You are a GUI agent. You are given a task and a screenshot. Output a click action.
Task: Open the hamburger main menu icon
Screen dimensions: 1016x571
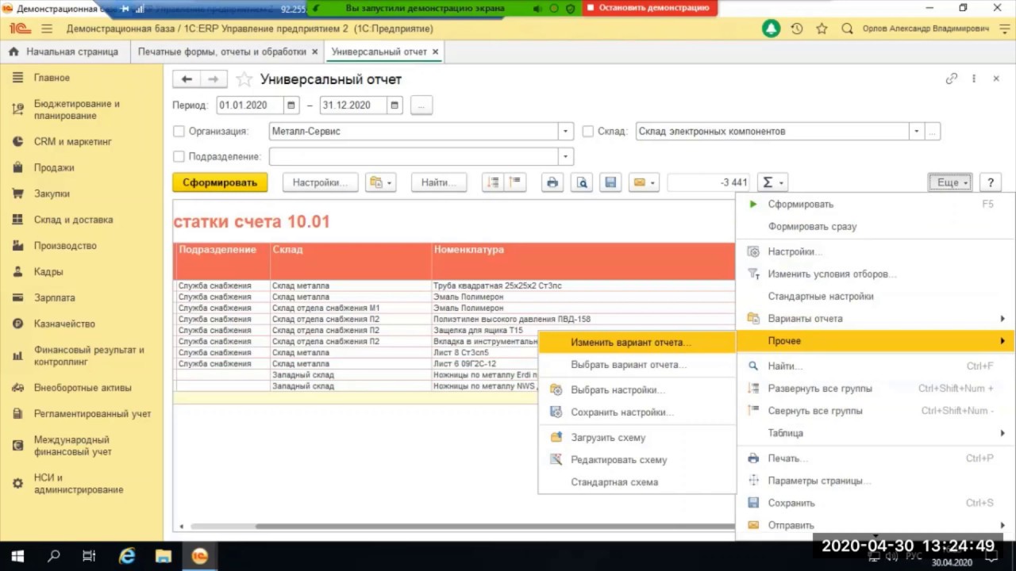click(47, 29)
